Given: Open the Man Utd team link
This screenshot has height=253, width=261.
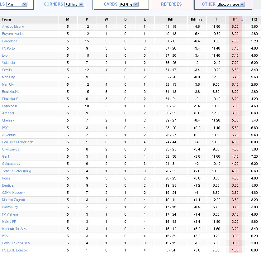Looking at the screenshot, I should point(8,84).
